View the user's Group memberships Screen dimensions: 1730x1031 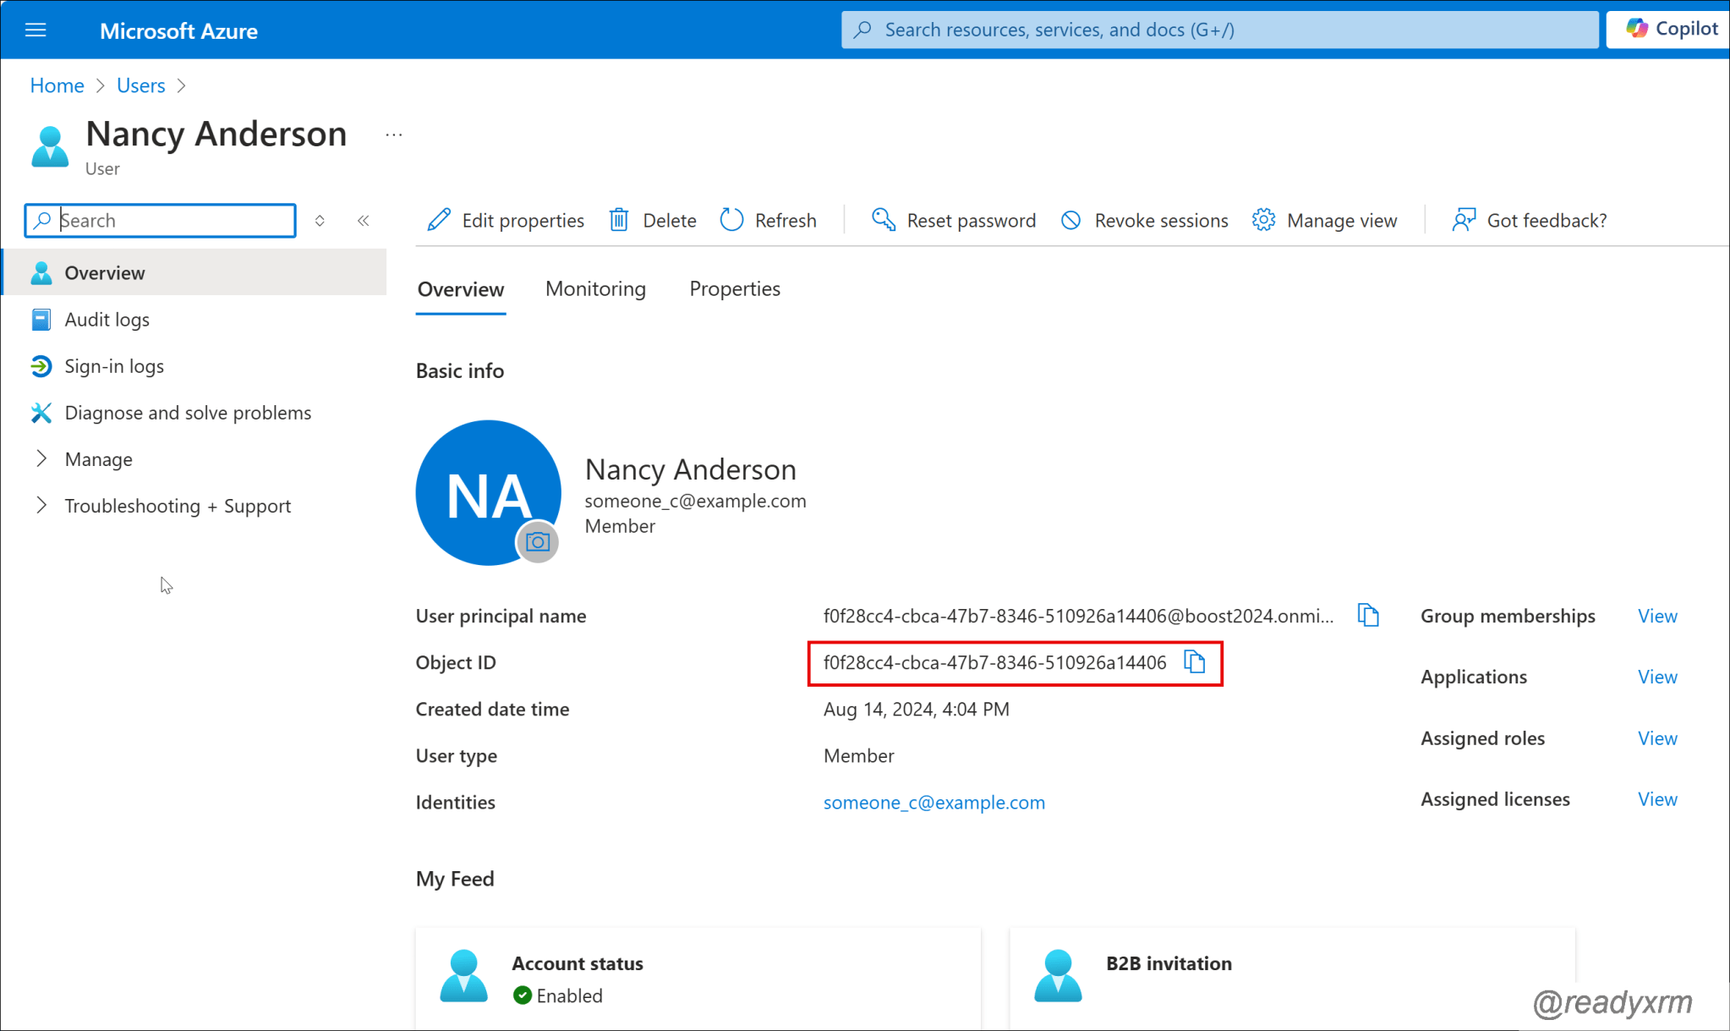[1656, 616]
